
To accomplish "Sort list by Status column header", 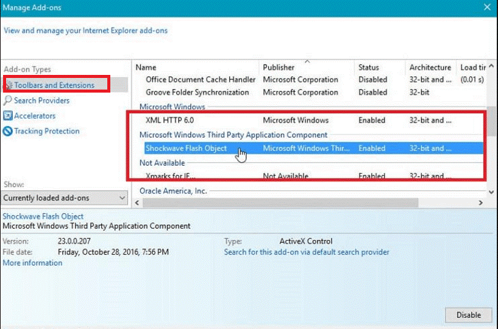I will pyautogui.click(x=368, y=68).
